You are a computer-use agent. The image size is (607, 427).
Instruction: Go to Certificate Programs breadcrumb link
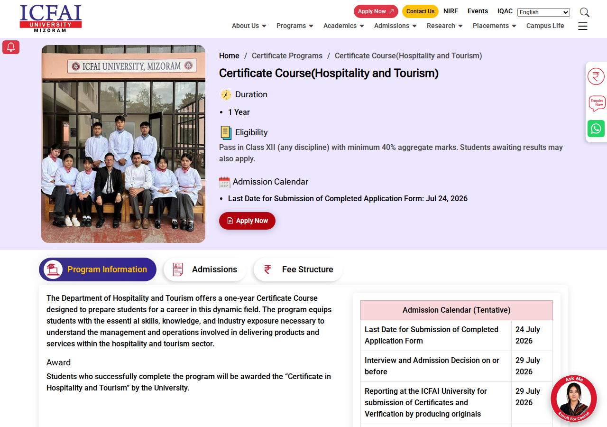287,56
